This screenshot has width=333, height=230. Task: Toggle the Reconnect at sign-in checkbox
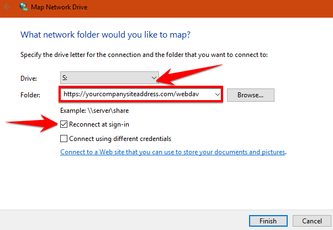(x=64, y=124)
